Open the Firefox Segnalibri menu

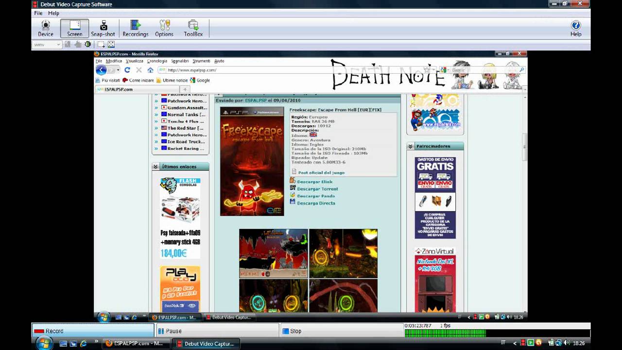click(x=180, y=61)
